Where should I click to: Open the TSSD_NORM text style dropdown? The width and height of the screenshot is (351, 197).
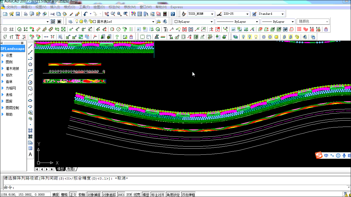coord(212,14)
